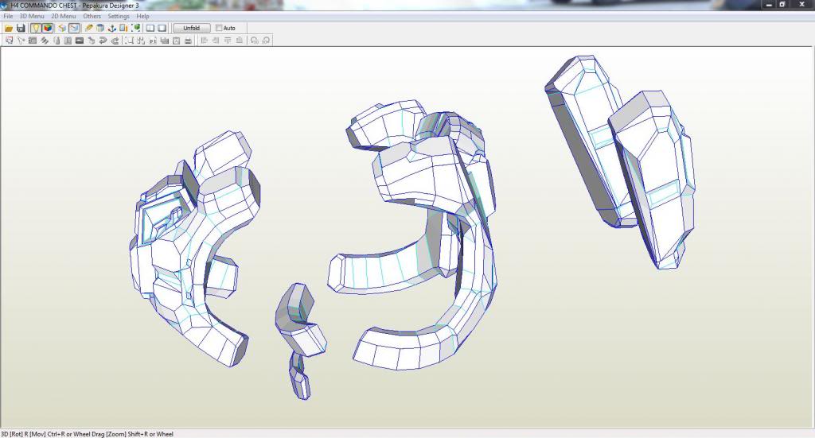Click the printer icon
Screen dimensions: 815x438
[188, 41]
